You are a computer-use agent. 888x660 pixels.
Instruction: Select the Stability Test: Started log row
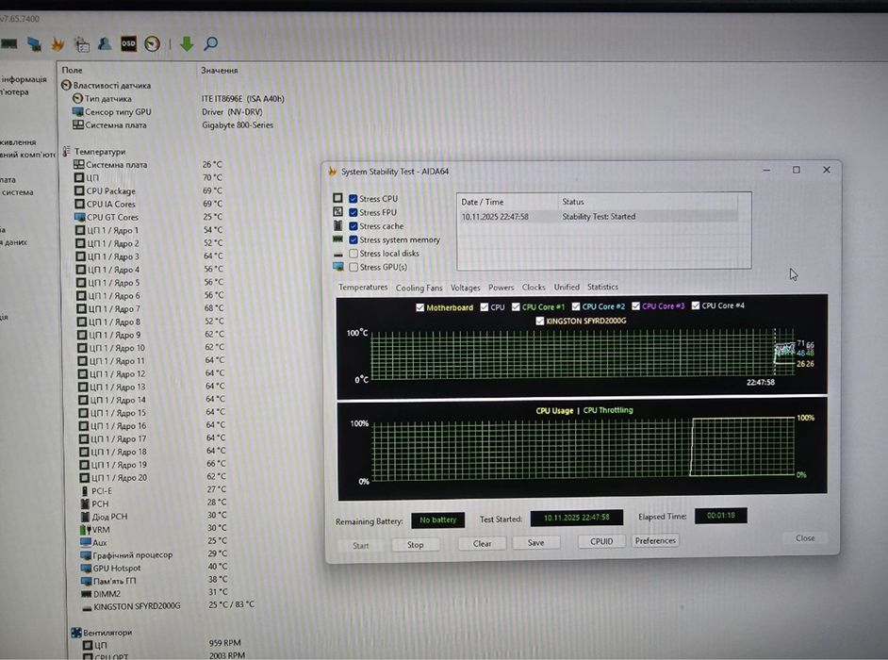coord(598,217)
